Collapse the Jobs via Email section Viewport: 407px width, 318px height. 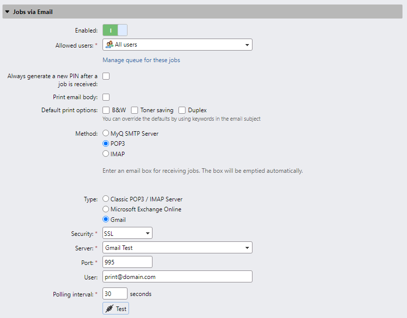click(6, 11)
